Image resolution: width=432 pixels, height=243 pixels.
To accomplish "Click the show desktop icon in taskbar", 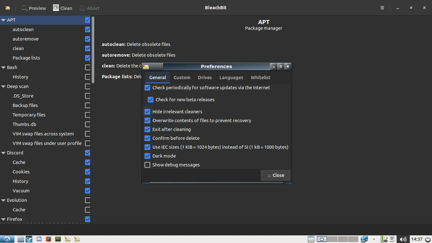I will point(311,239).
